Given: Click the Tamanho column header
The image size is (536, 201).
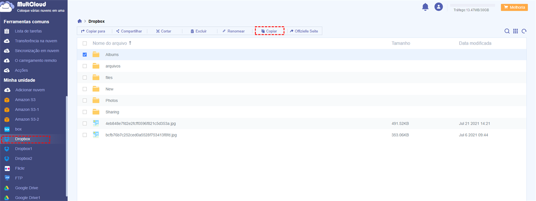Looking at the screenshot, I should [401, 43].
